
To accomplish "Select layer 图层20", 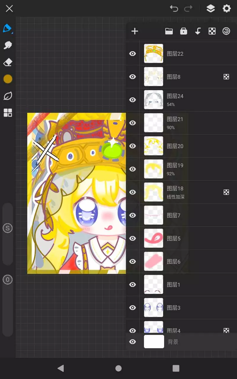I will coord(181,146).
